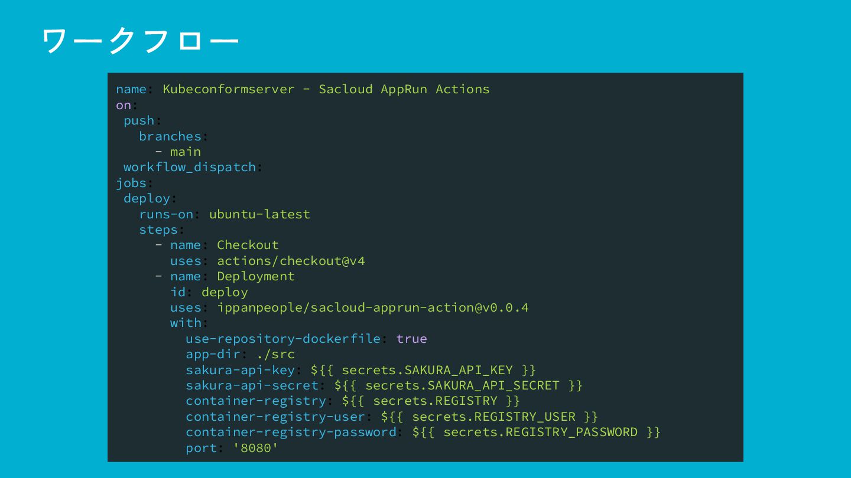Click the step name 'Checkout'
Viewport: 851px width, 478px height.
(248, 245)
